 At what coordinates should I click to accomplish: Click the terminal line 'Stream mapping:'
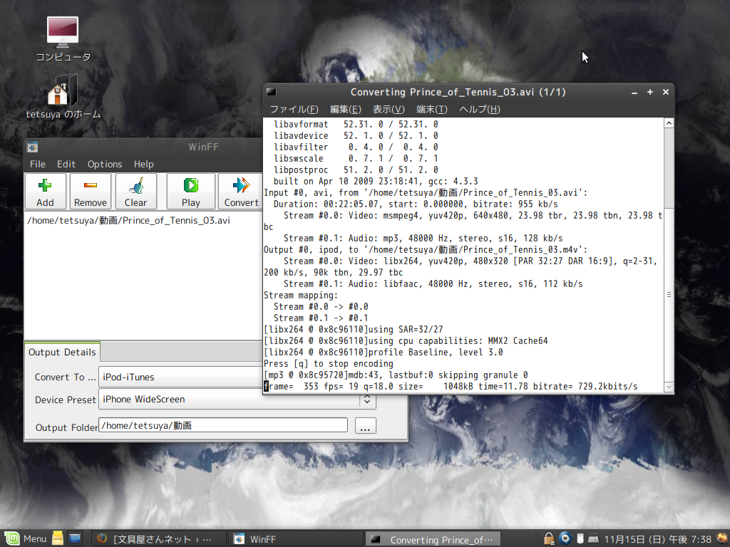301,296
